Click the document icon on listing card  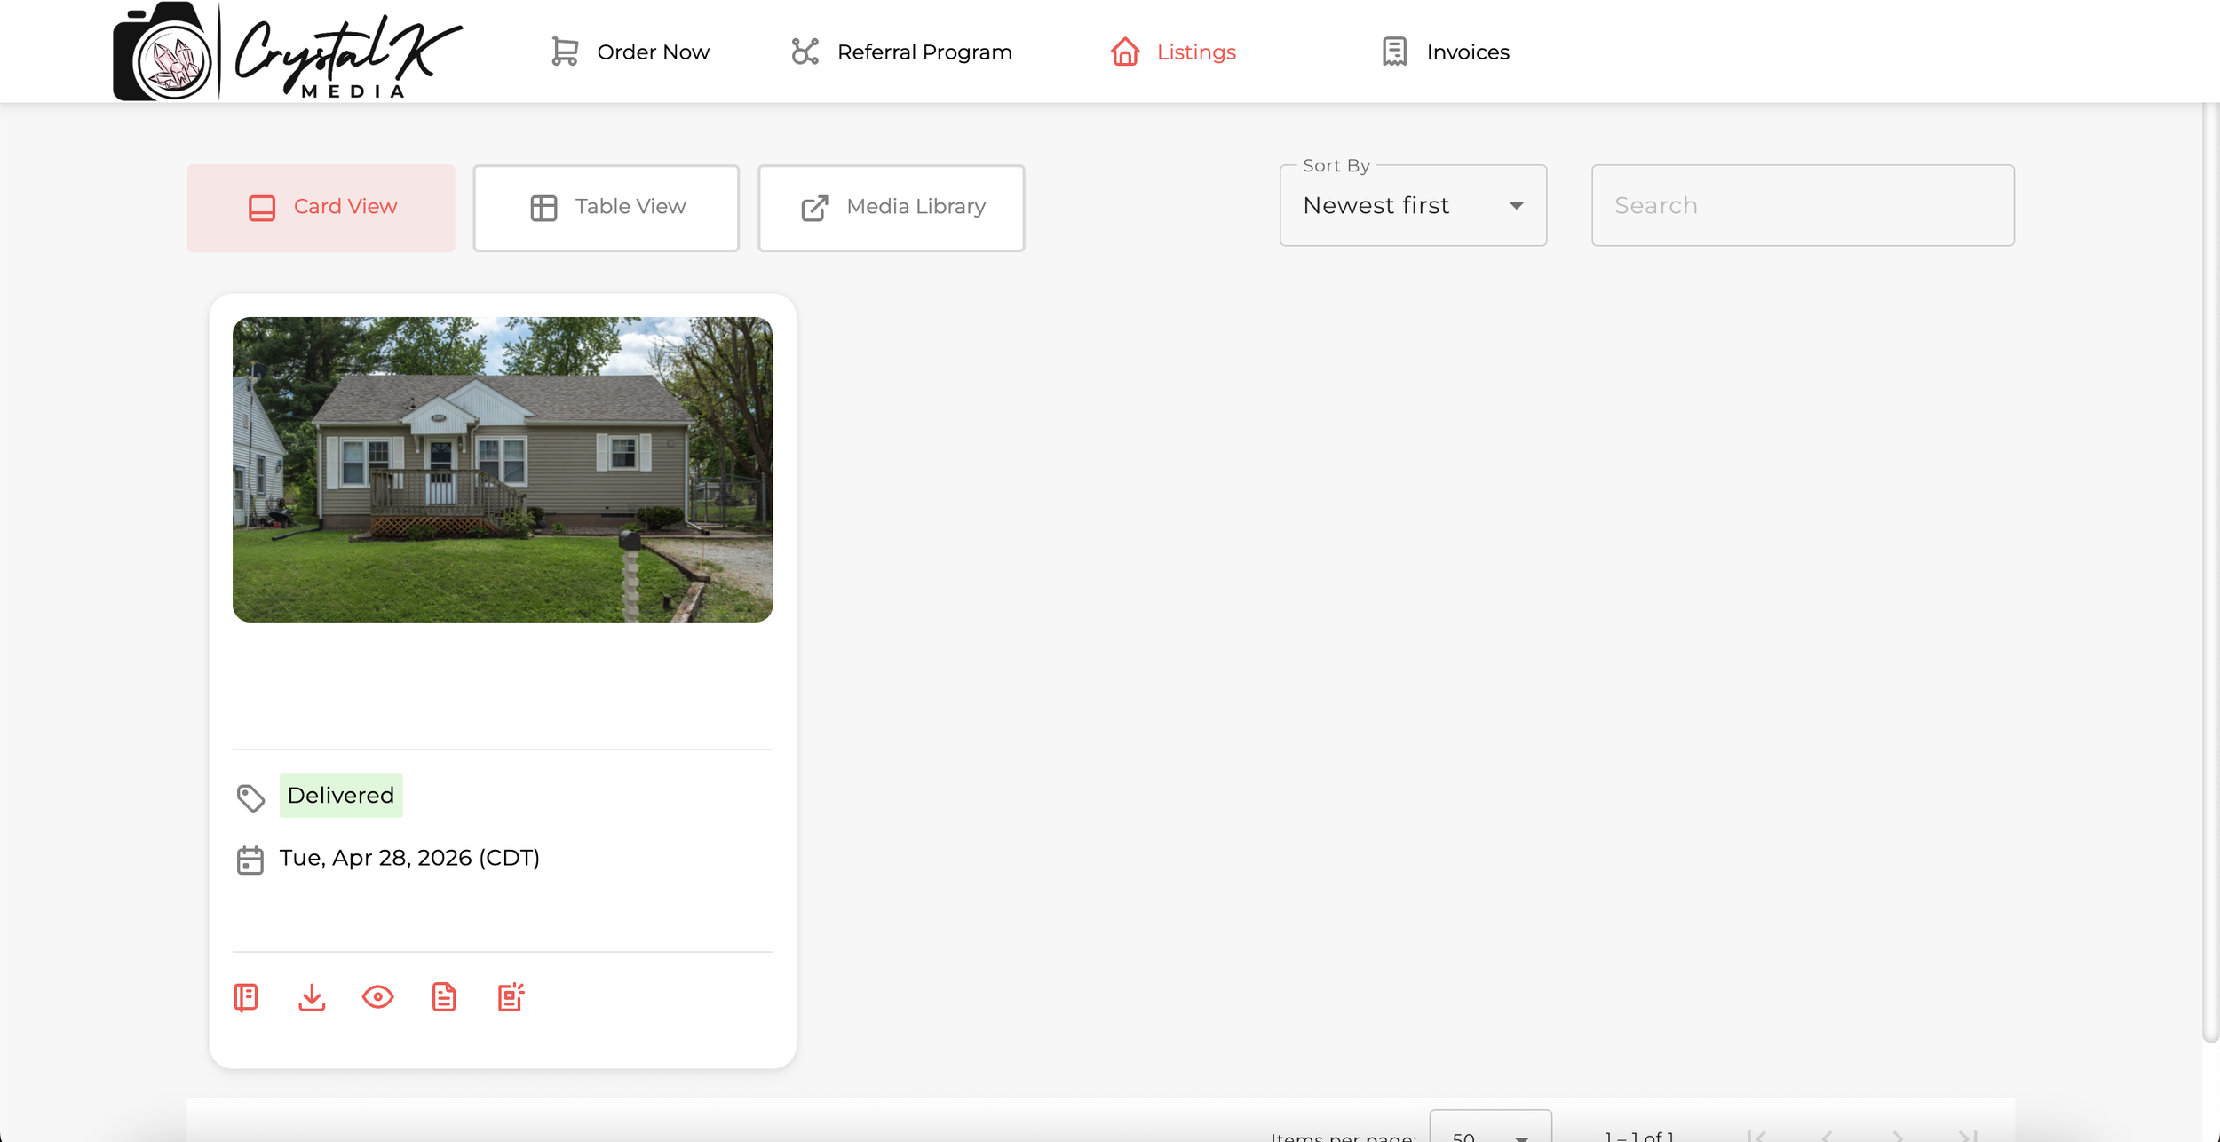[x=444, y=997]
